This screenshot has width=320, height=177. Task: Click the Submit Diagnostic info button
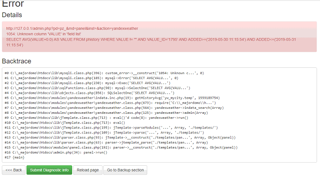pyautogui.click(x=49, y=170)
